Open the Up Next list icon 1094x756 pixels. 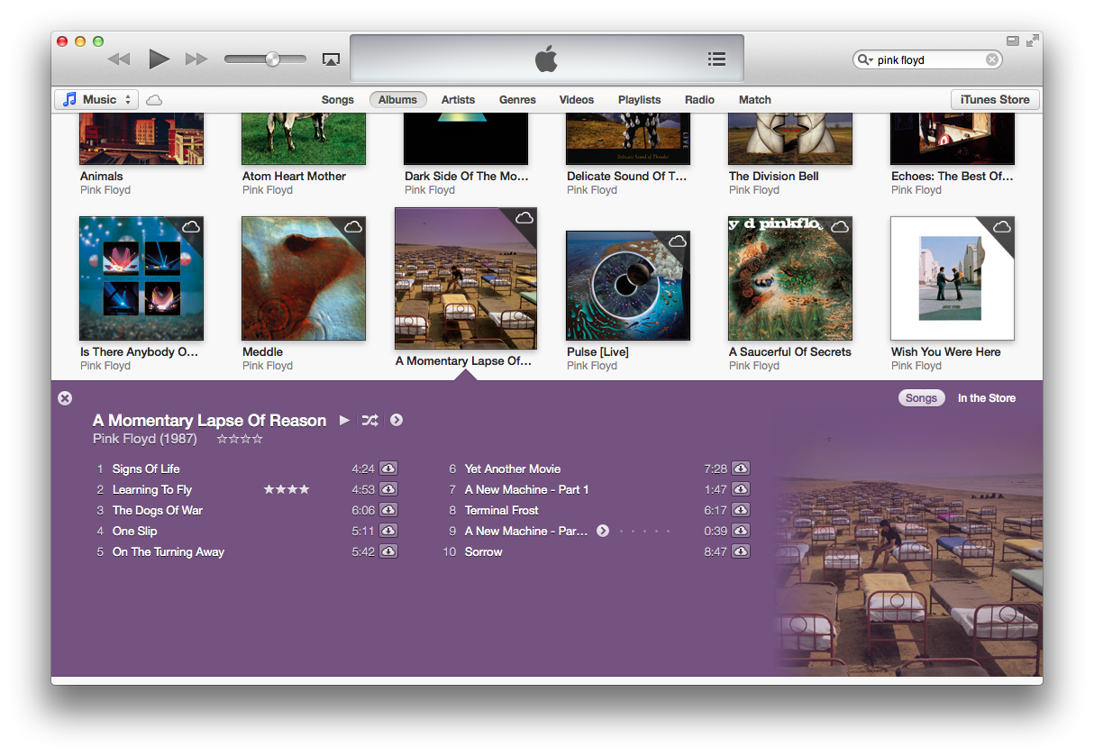coord(716,59)
